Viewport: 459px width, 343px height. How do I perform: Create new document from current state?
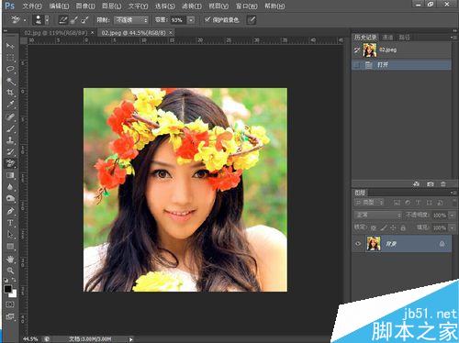416,183
